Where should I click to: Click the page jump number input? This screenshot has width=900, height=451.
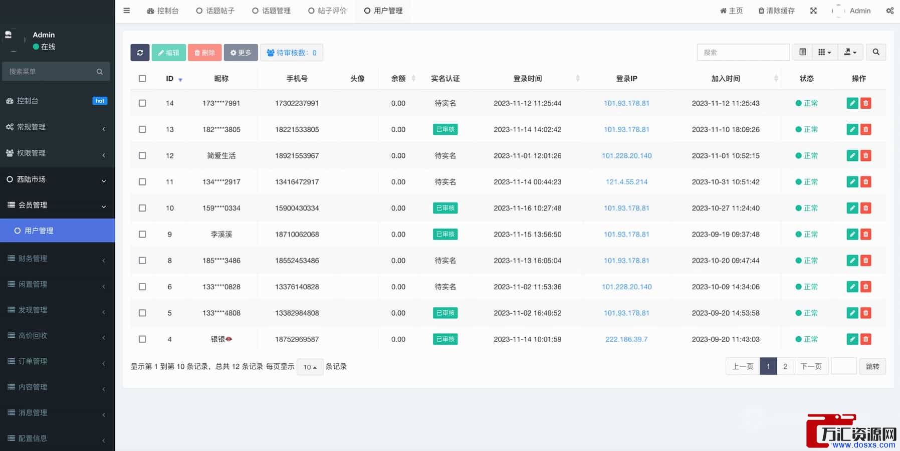(843, 366)
